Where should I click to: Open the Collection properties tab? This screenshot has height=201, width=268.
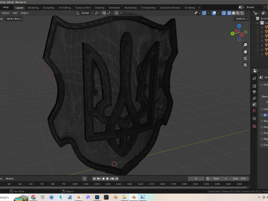click(x=254, y=118)
